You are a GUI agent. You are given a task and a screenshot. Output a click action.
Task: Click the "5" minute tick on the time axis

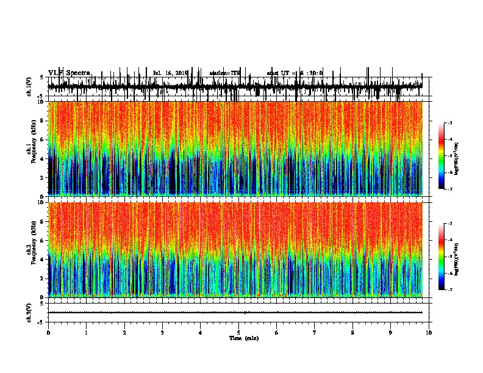pyautogui.click(x=238, y=333)
